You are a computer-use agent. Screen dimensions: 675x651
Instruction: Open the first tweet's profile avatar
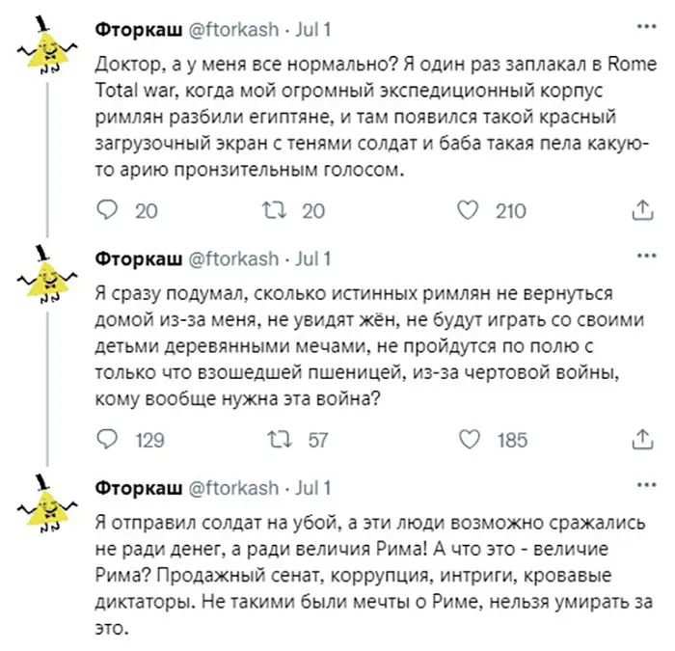42,48
